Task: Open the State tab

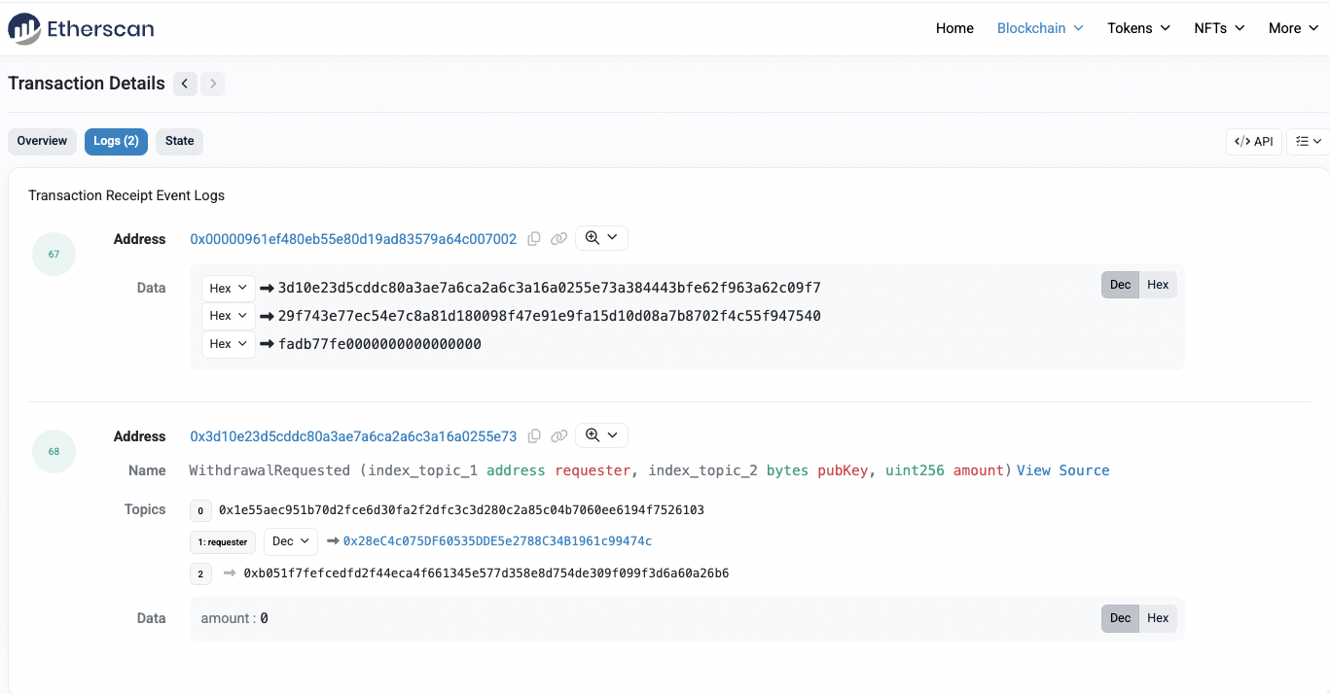Action: pyautogui.click(x=179, y=141)
